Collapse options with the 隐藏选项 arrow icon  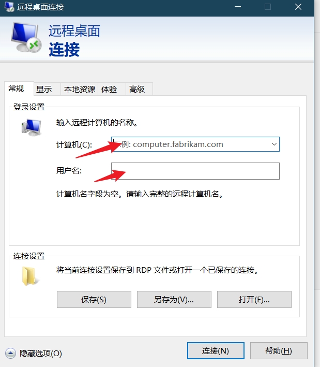[x=10, y=353]
